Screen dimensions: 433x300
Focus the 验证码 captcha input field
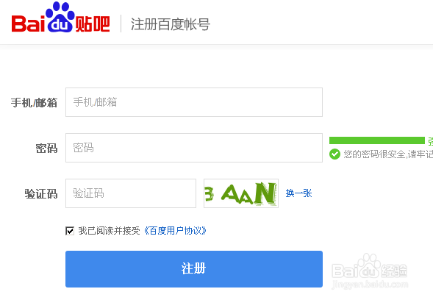[131, 193]
